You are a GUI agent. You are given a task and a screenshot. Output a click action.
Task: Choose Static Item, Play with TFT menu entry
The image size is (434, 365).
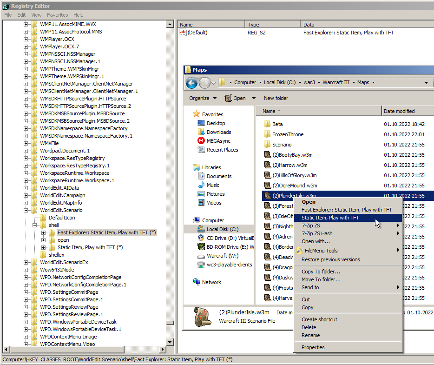pyautogui.click(x=348, y=218)
